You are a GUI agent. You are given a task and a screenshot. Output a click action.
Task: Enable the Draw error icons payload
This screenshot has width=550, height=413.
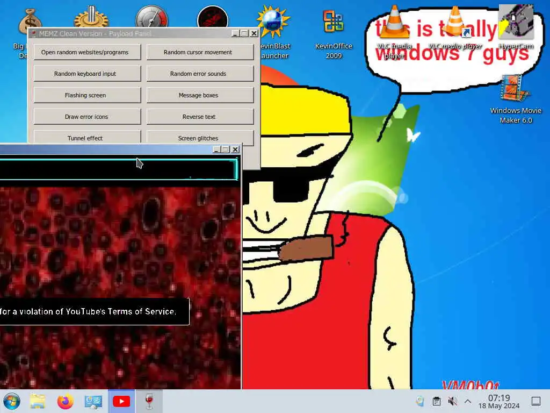[88, 117]
